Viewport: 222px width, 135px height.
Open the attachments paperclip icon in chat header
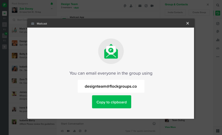[125, 6]
